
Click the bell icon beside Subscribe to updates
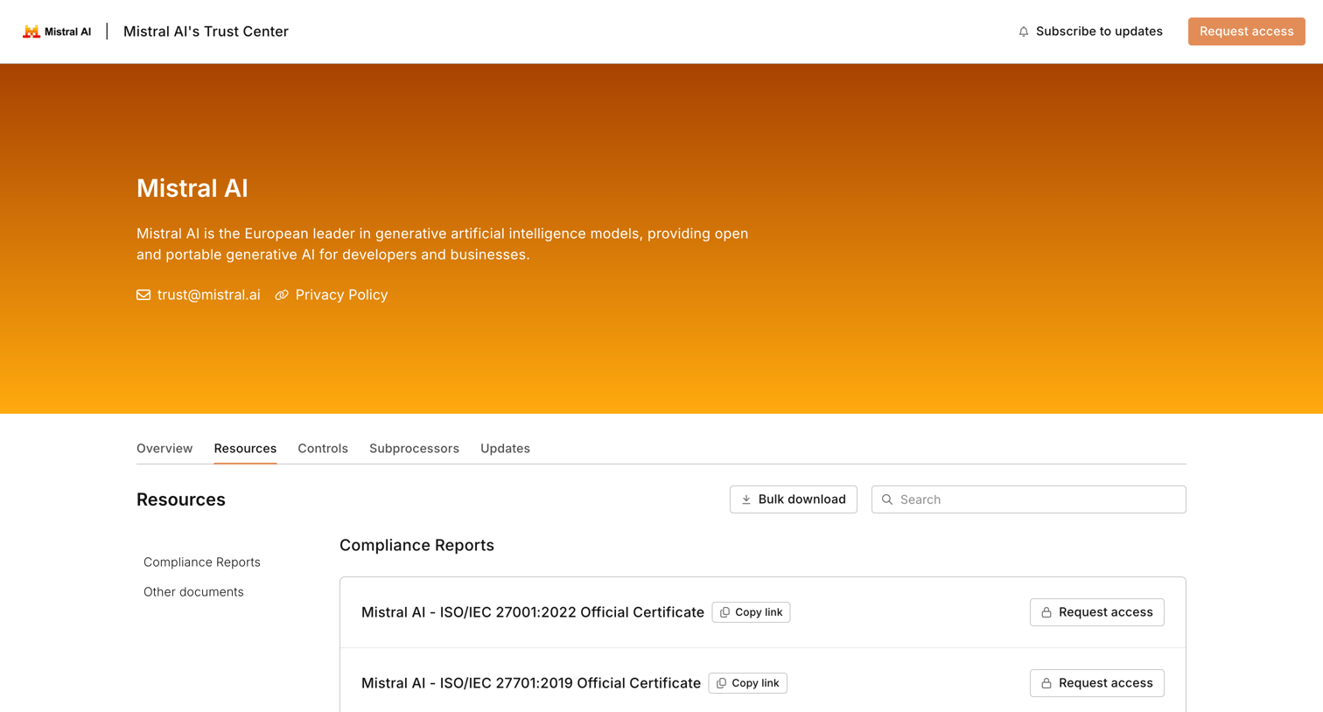pyautogui.click(x=1024, y=31)
